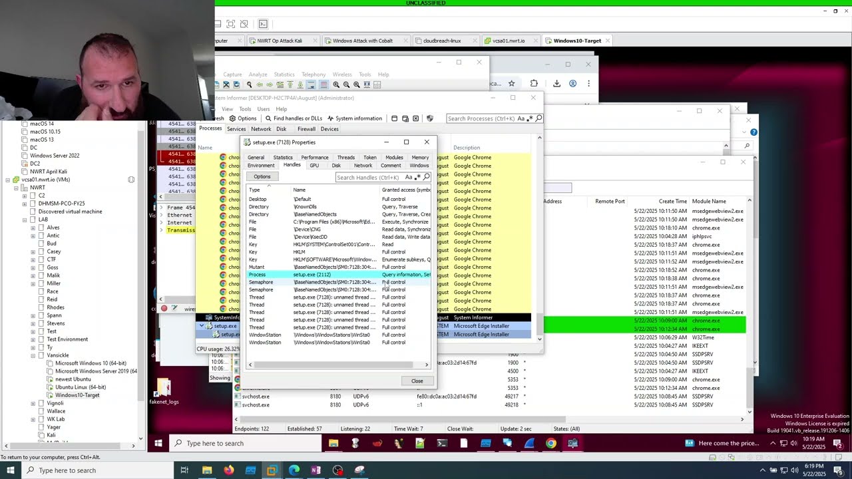Click Find handles or DLLs
The height and width of the screenshot is (479, 852).
pos(293,118)
